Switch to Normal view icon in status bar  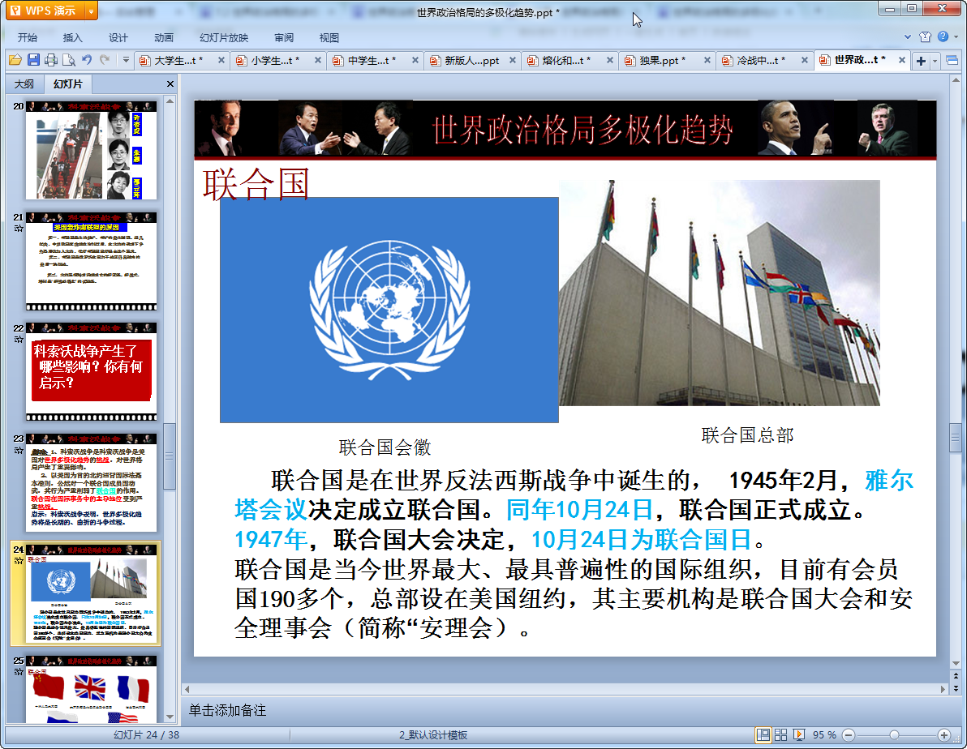[x=763, y=735]
